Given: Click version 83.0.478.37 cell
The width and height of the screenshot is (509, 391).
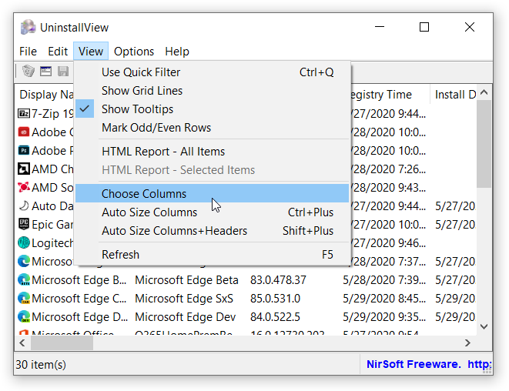Looking at the screenshot, I should [278, 280].
